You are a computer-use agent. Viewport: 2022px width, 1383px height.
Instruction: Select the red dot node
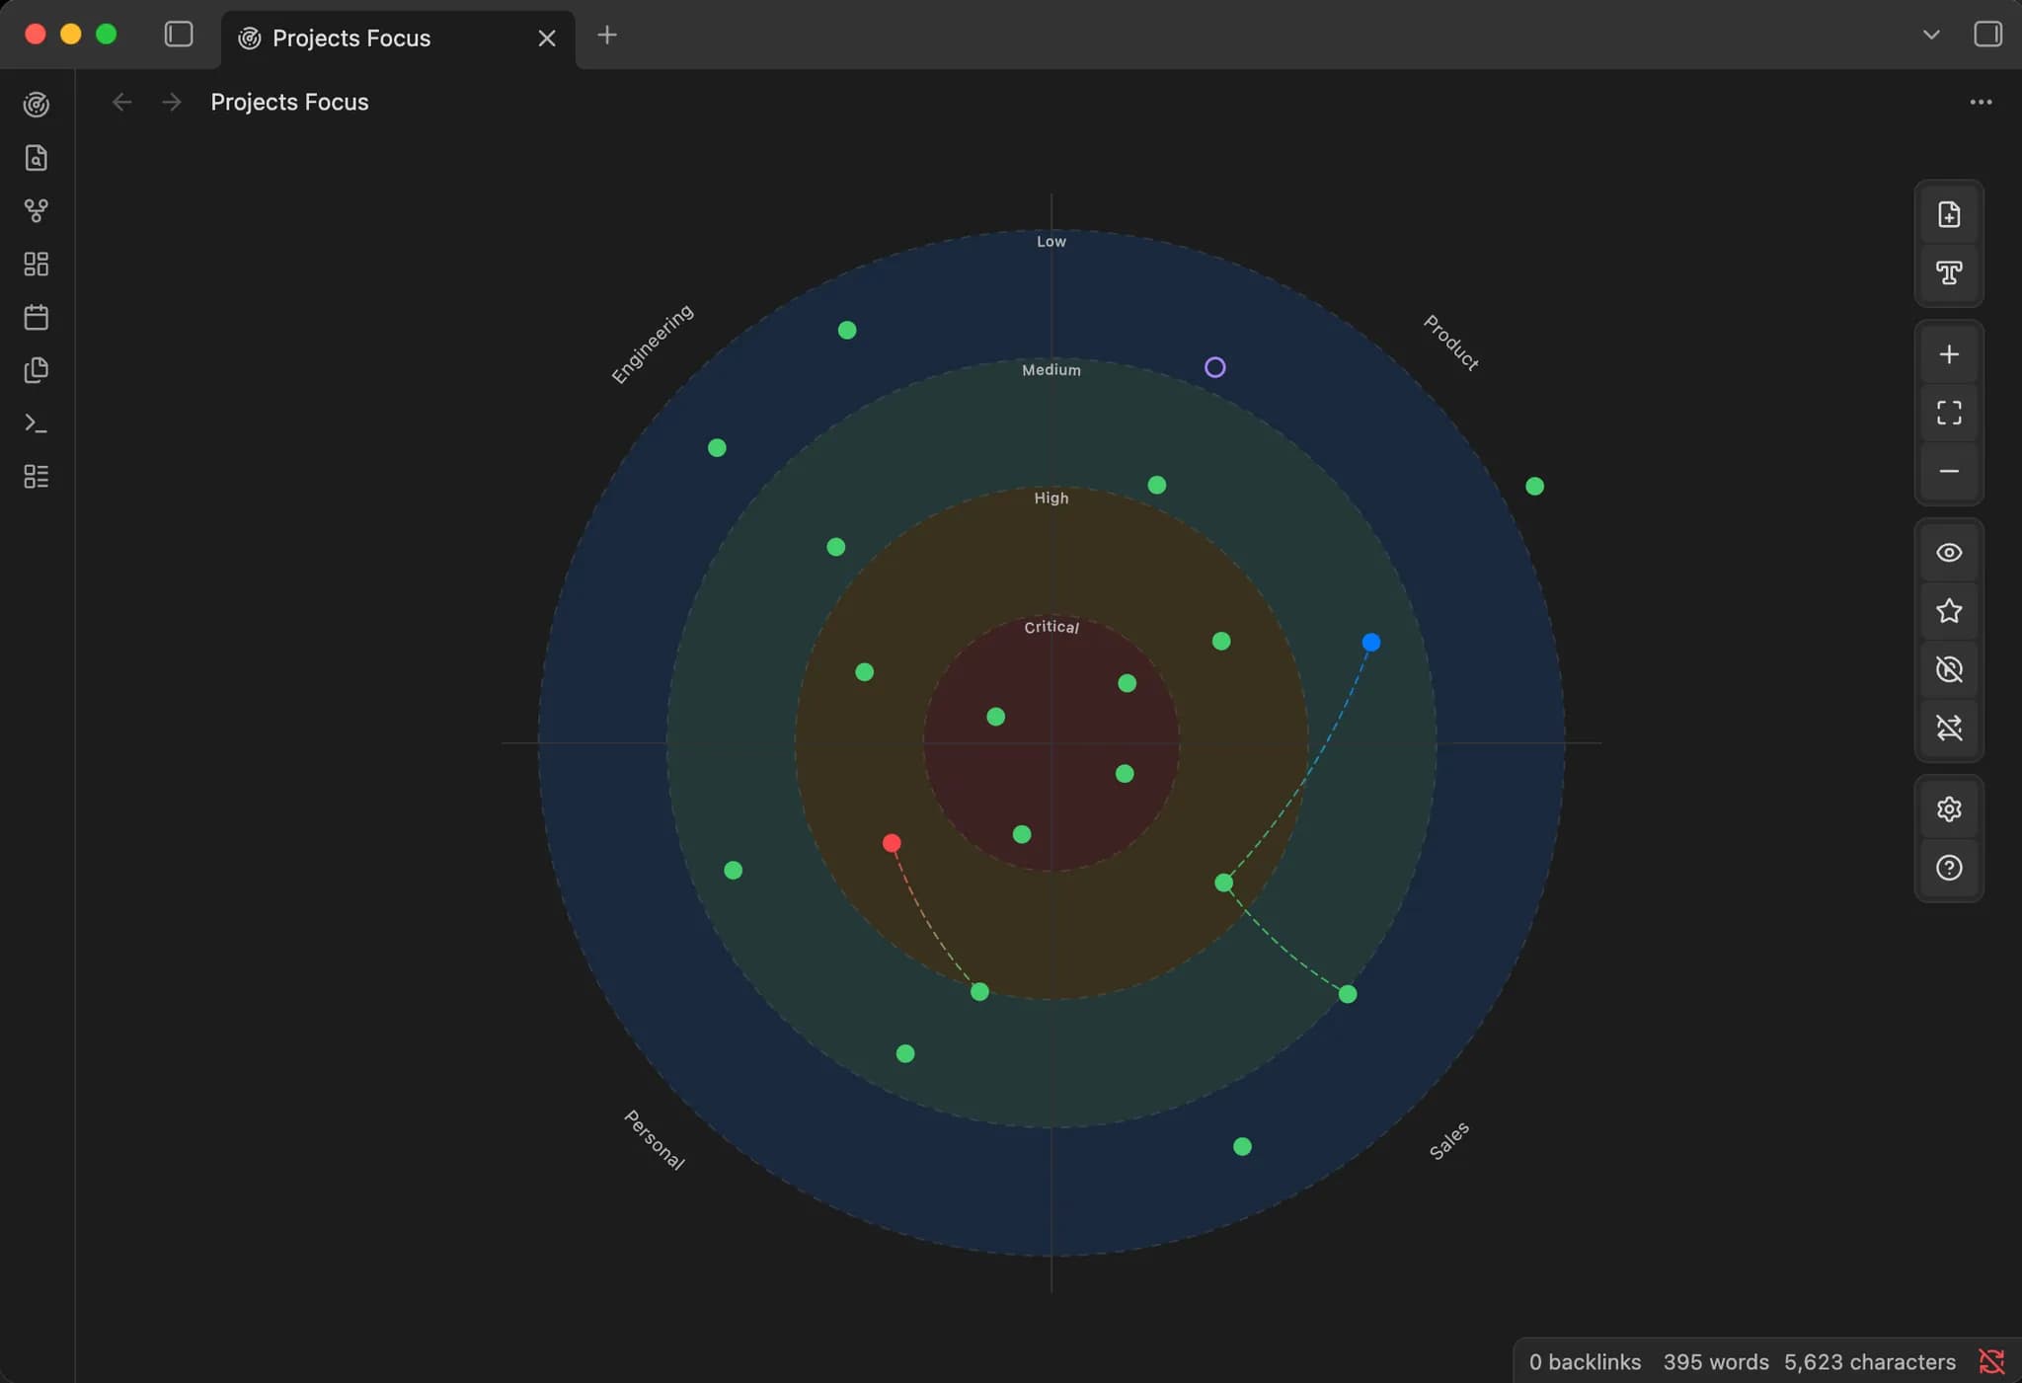tap(892, 843)
